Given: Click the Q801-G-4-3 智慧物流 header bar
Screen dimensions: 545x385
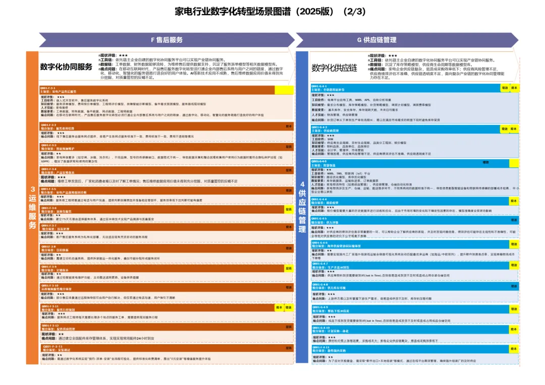Looking at the screenshot, I should [x=414, y=163].
